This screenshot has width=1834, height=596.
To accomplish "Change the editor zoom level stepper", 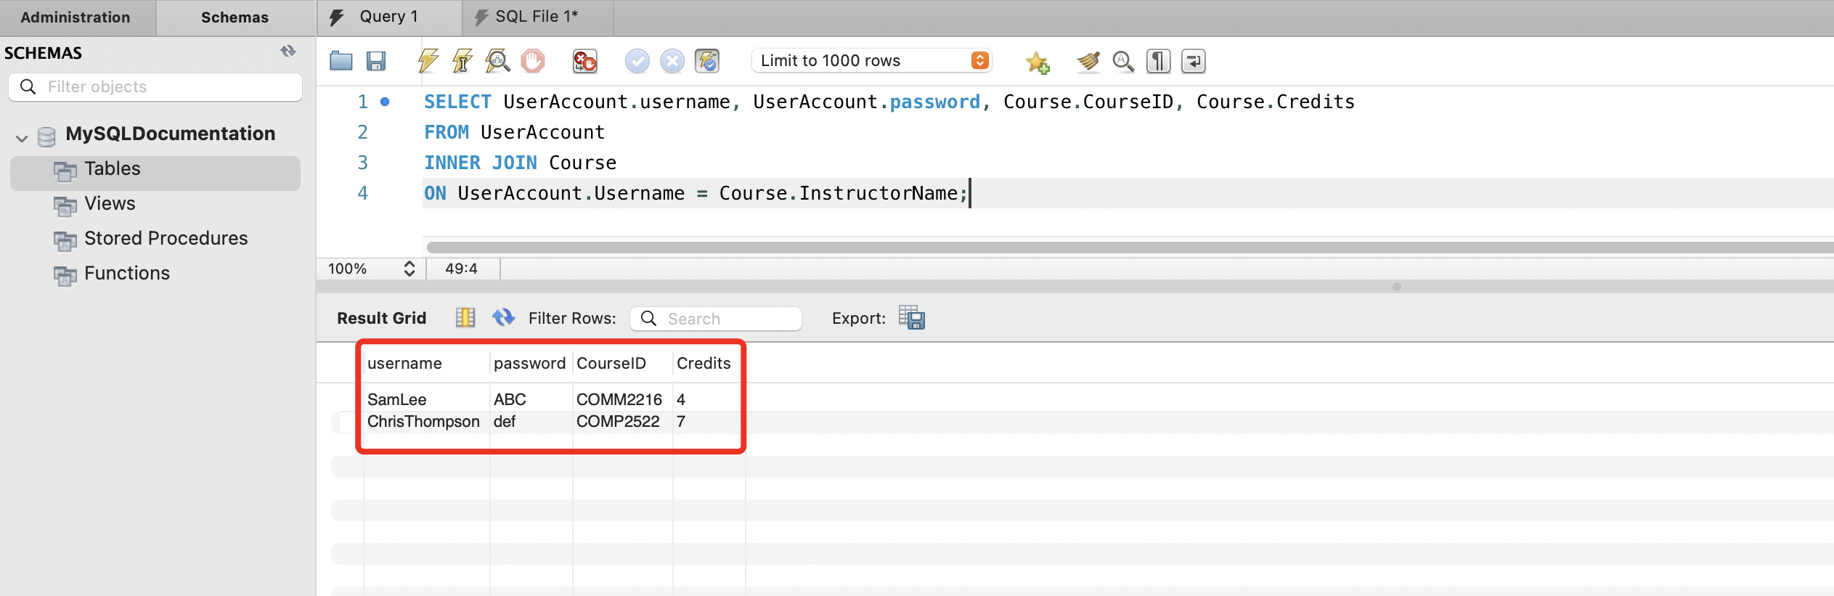I will tap(409, 269).
